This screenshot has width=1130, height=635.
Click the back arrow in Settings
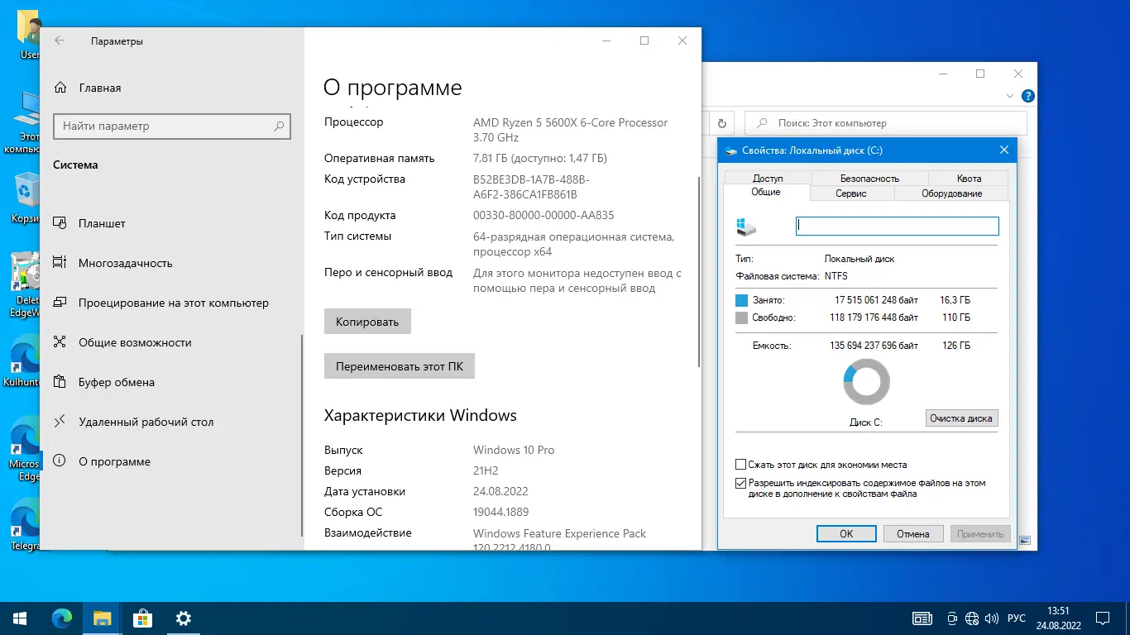pos(59,40)
